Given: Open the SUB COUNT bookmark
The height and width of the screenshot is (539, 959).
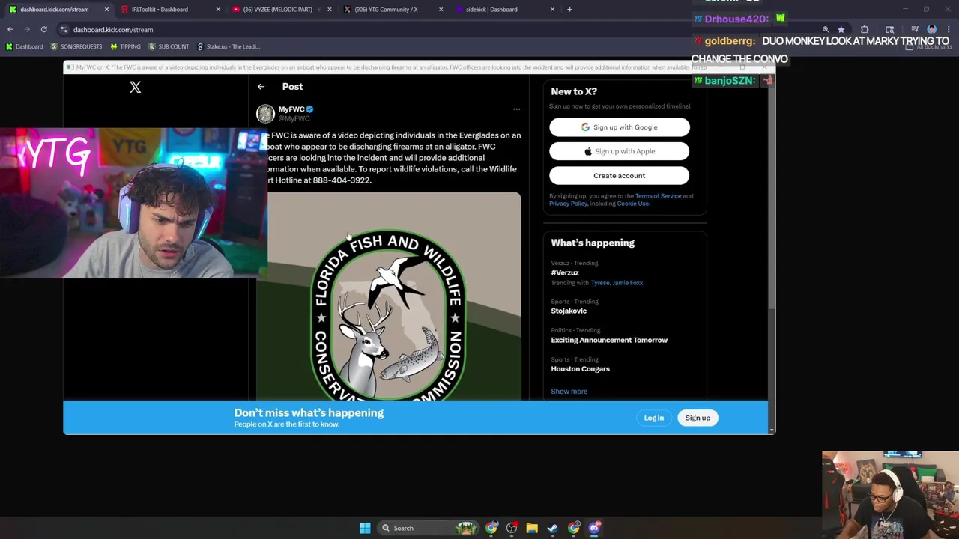Looking at the screenshot, I should click(169, 46).
